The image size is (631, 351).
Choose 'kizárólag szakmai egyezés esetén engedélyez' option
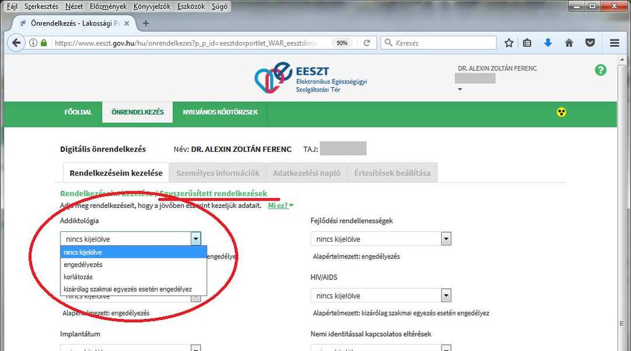click(134, 289)
